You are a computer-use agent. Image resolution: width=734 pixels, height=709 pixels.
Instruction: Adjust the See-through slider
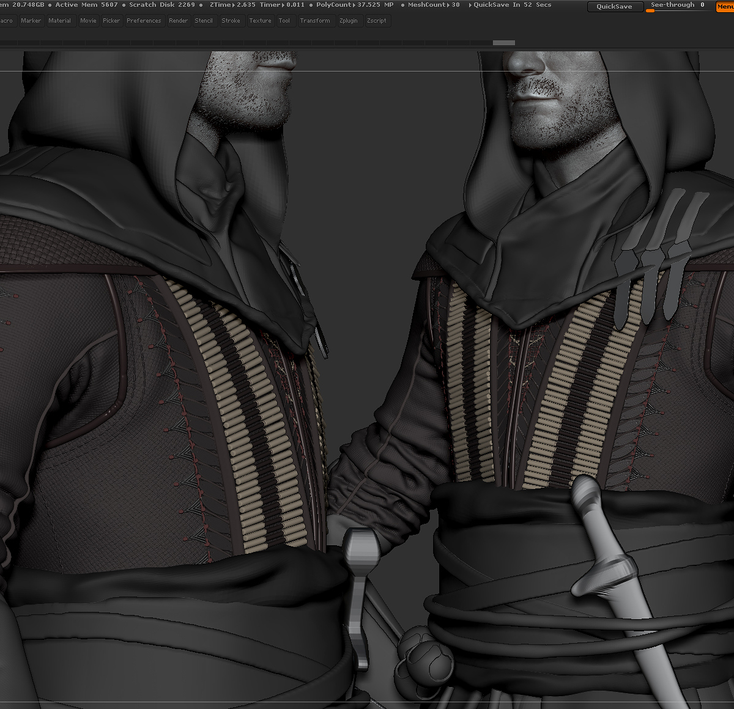click(x=678, y=7)
